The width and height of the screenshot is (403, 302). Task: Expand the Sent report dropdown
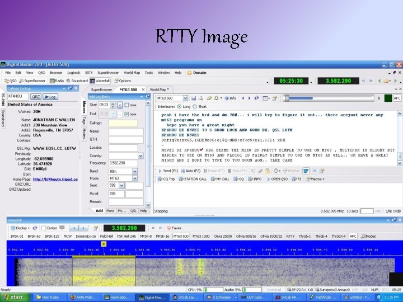click(121, 186)
